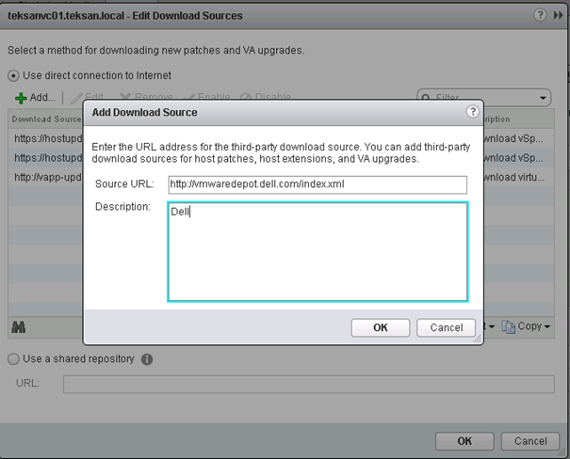Image resolution: width=570 pixels, height=459 pixels.
Task: Click the Copy icon in grid footer
Action: (508, 326)
